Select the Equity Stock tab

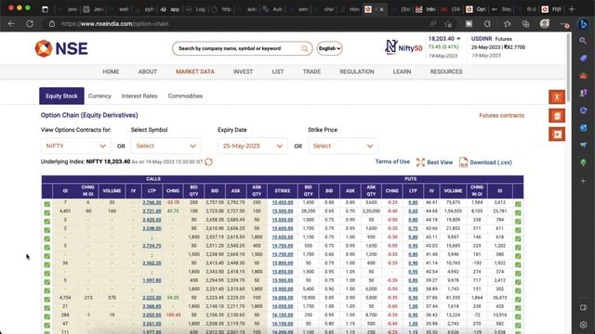click(61, 96)
